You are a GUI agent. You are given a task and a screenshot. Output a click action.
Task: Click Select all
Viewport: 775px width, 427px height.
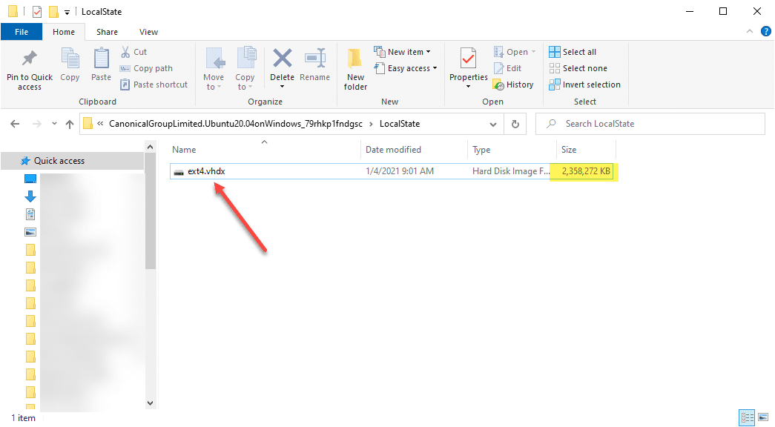coord(573,52)
